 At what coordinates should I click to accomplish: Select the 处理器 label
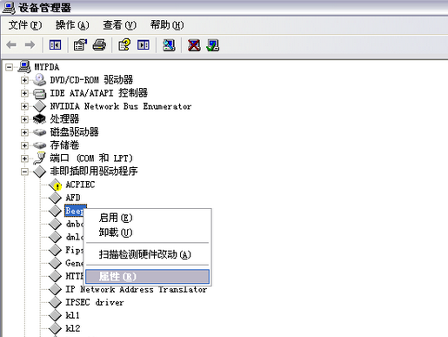pos(64,119)
